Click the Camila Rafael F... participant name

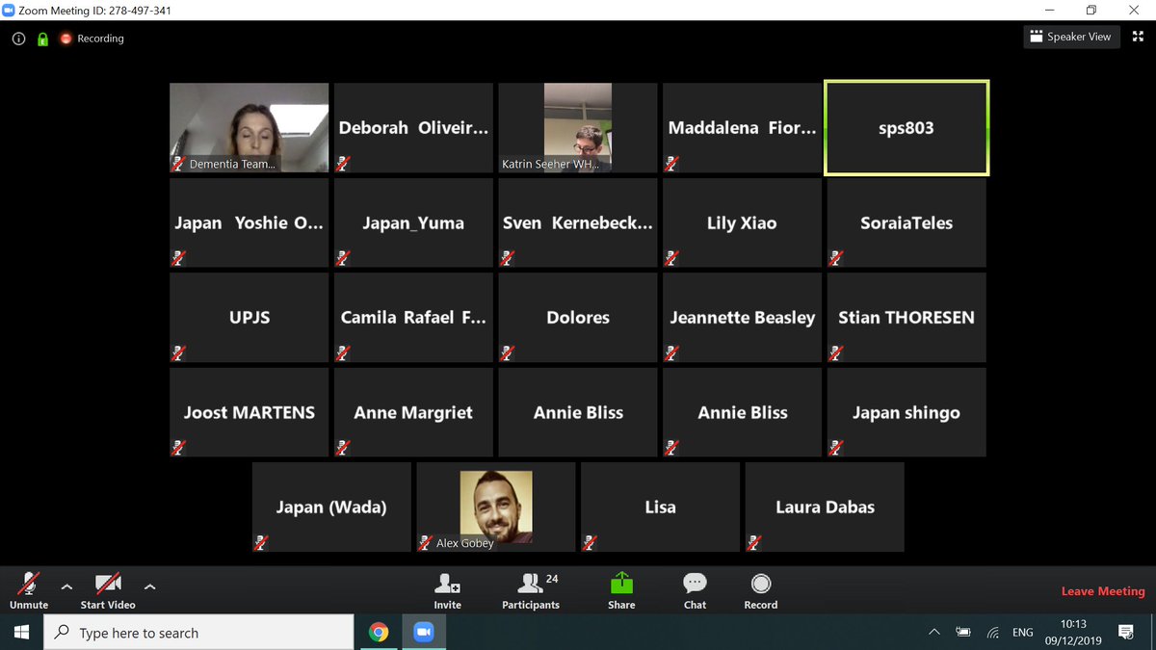pyautogui.click(x=413, y=317)
